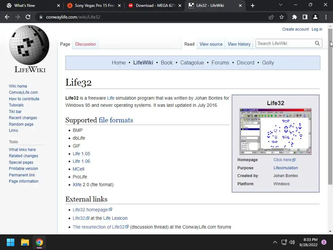
Task: Bookmark this page with the star
Action: (x=282, y=17)
